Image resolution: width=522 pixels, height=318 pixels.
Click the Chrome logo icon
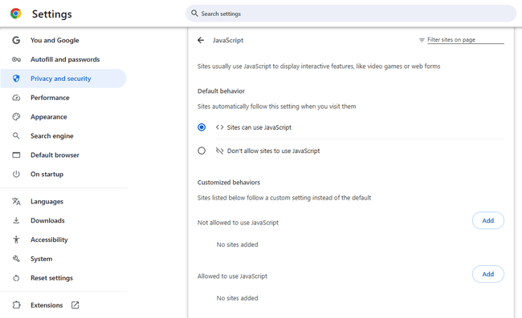[15, 14]
